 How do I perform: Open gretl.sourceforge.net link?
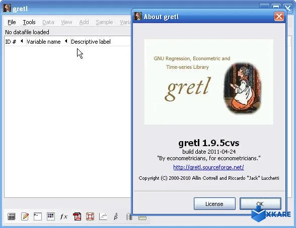[x=208, y=167]
